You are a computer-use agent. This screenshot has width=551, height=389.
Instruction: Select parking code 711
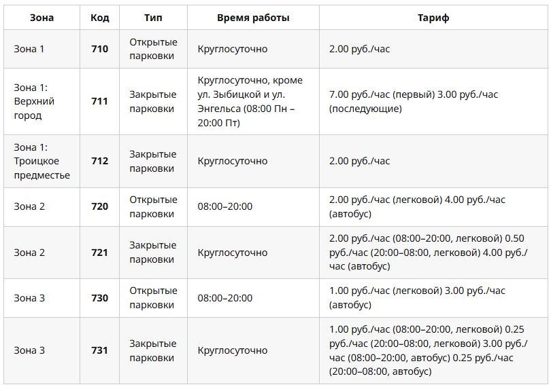(x=99, y=101)
